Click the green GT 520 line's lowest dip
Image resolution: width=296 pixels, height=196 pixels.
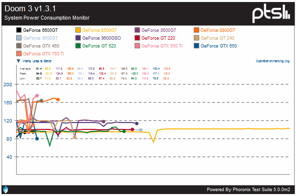point(50,145)
